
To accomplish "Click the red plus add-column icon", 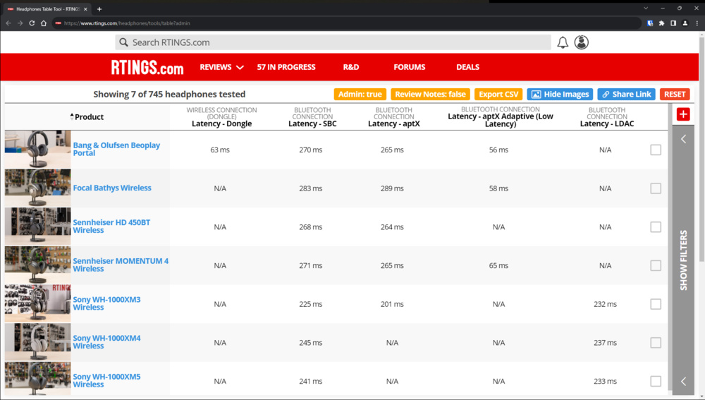I will pos(682,114).
